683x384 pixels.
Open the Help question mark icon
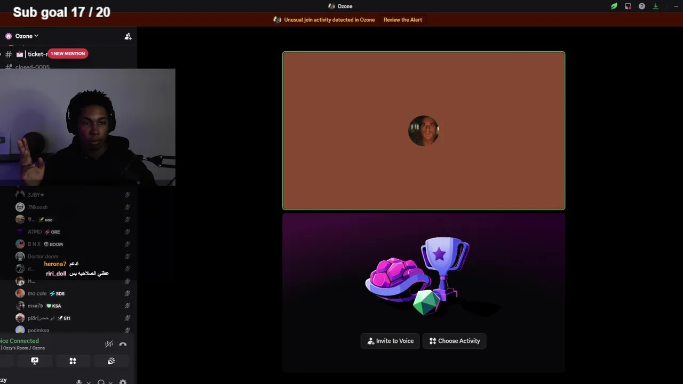click(x=642, y=6)
